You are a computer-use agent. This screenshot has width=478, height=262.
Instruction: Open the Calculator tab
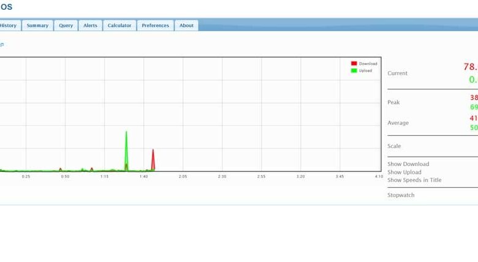120,26
